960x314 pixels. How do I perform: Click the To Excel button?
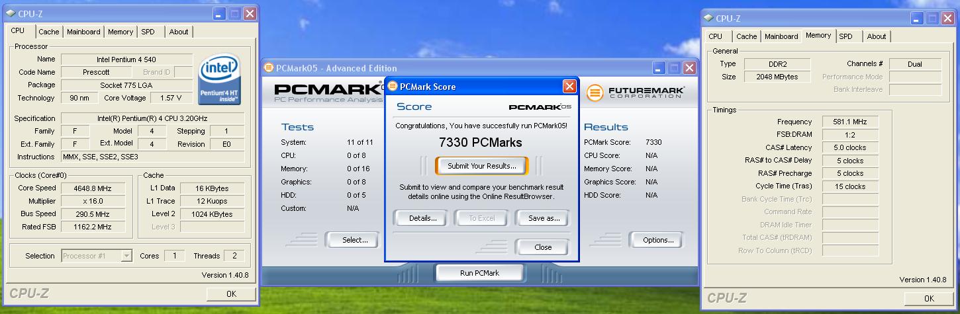[x=481, y=218]
